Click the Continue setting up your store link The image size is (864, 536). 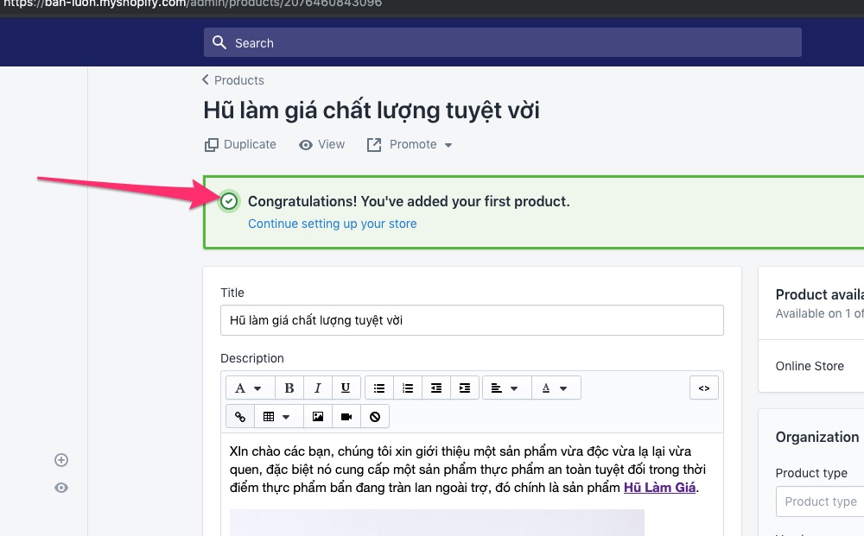332,224
